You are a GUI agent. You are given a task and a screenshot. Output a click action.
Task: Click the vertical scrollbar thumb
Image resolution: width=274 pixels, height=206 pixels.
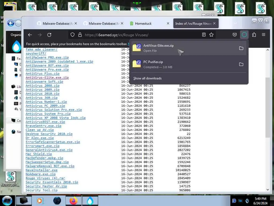pyautogui.click(x=268, y=107)
